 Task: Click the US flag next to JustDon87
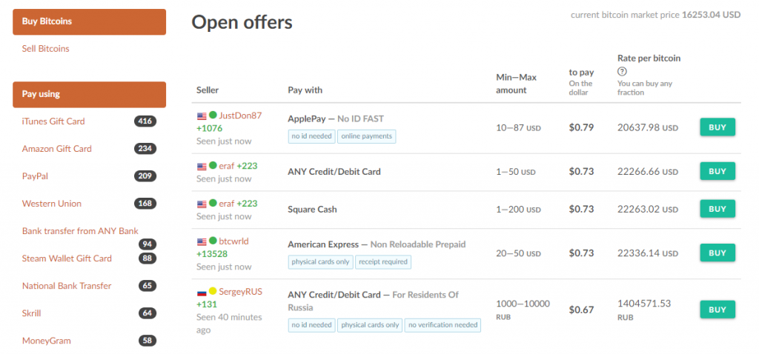[202, 116]
